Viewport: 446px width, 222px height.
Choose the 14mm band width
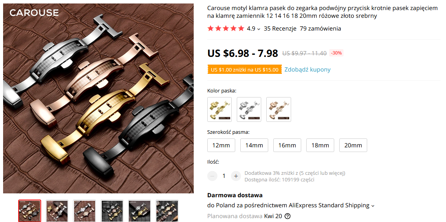point(254,145)
